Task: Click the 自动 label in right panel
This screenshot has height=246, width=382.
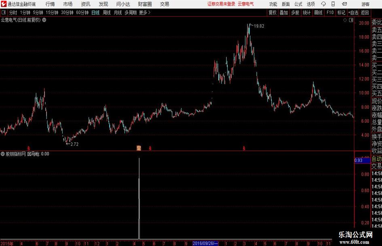Action: tap(377, 159)
